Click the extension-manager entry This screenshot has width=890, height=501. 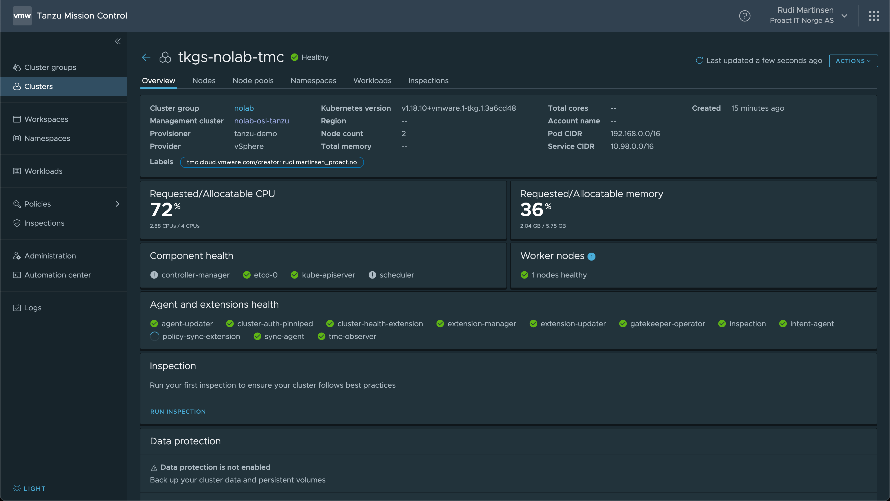point(476,324)
